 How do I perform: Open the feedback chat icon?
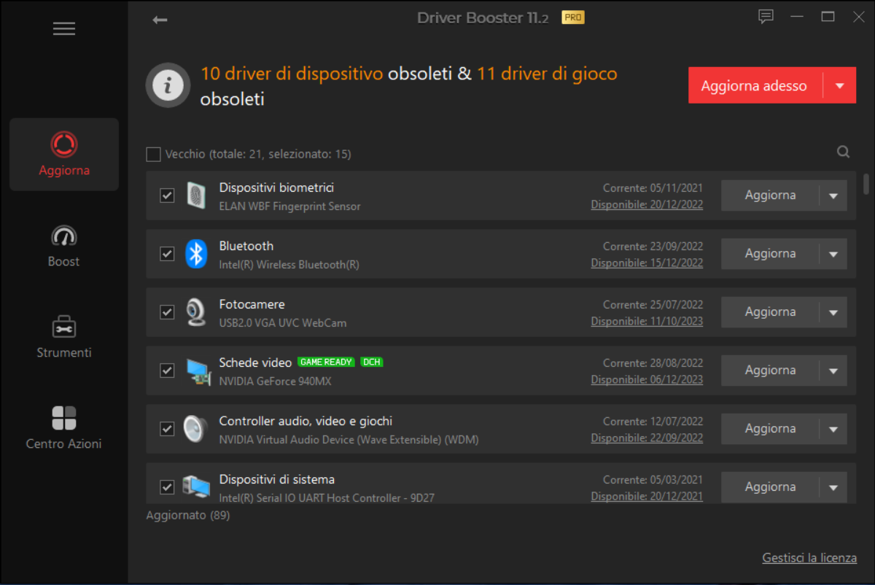(x=765, y=16)
